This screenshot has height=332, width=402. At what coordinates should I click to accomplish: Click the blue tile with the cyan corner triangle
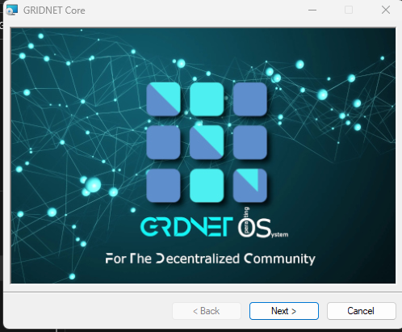pos(250,186)
